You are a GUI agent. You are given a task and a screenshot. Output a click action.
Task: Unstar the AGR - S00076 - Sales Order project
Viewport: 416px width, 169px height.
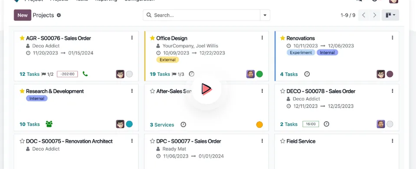(x=22, y=38)
